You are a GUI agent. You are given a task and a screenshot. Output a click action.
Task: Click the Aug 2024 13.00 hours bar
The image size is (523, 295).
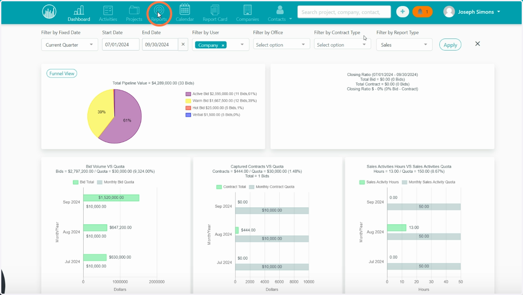[x=397, y=227]
